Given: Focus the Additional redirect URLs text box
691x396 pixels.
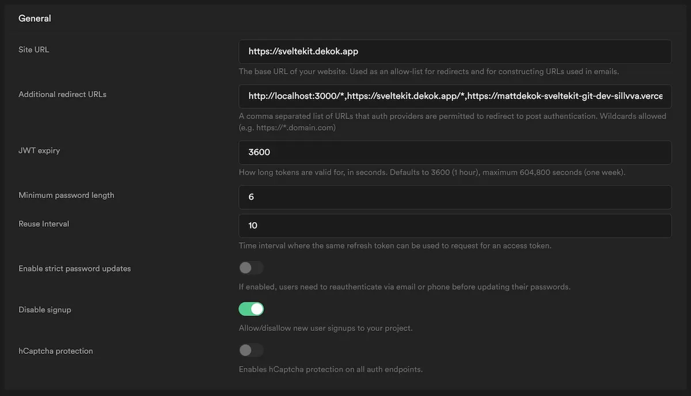Looking at the screenshot, I should [x=455, y=96].
